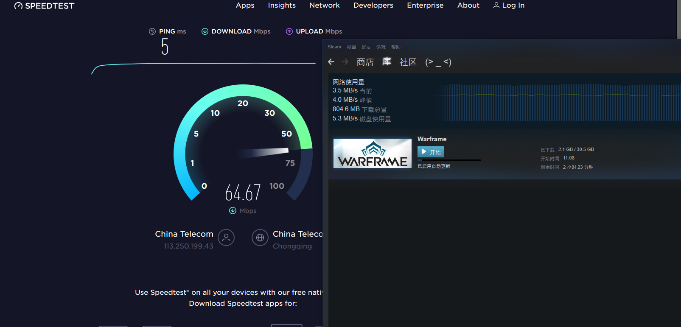Open the 视图 (View) menu
The height and width of the screenshot is (327, 681).
[x=351, y=47]
